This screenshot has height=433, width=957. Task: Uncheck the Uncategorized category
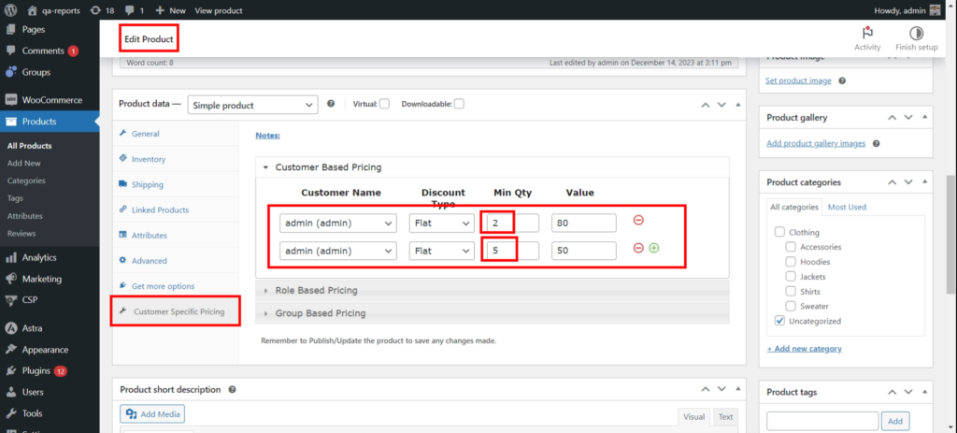[780, 321]
